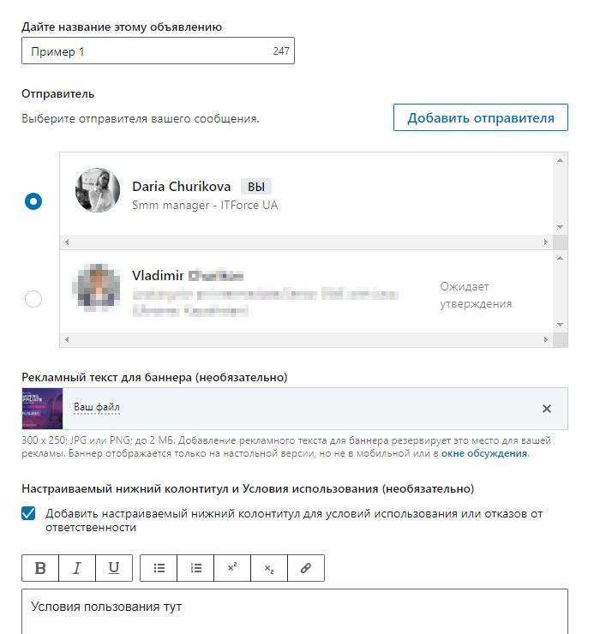Click Vladimir's profile photo
This screenshot has height=634, width=594.
point(97,288)
